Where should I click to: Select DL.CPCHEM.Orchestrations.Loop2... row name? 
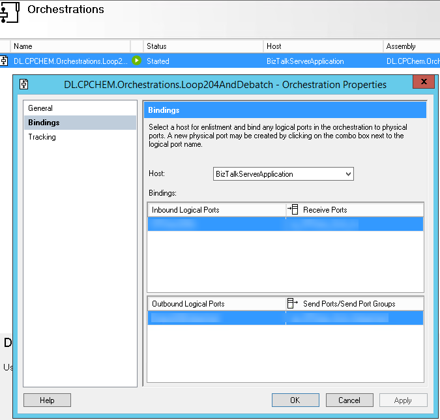pos(70,61)
